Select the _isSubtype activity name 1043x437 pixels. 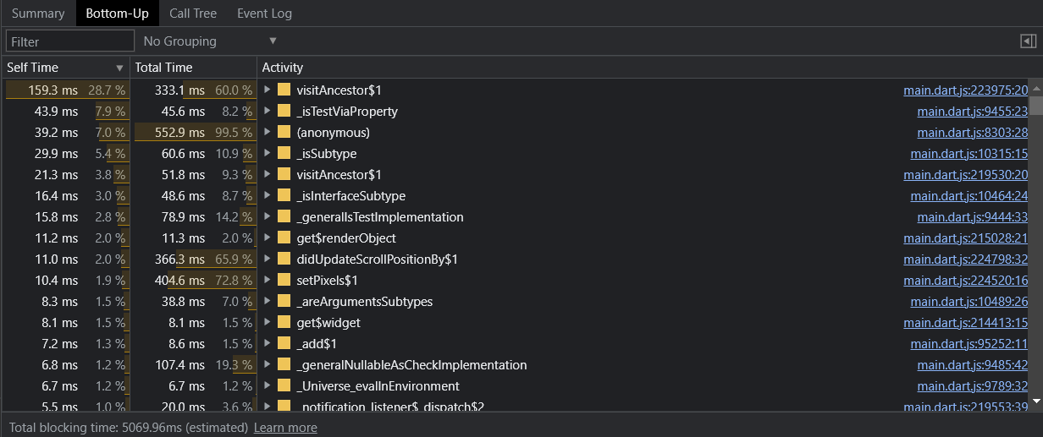tap(326, 153)
